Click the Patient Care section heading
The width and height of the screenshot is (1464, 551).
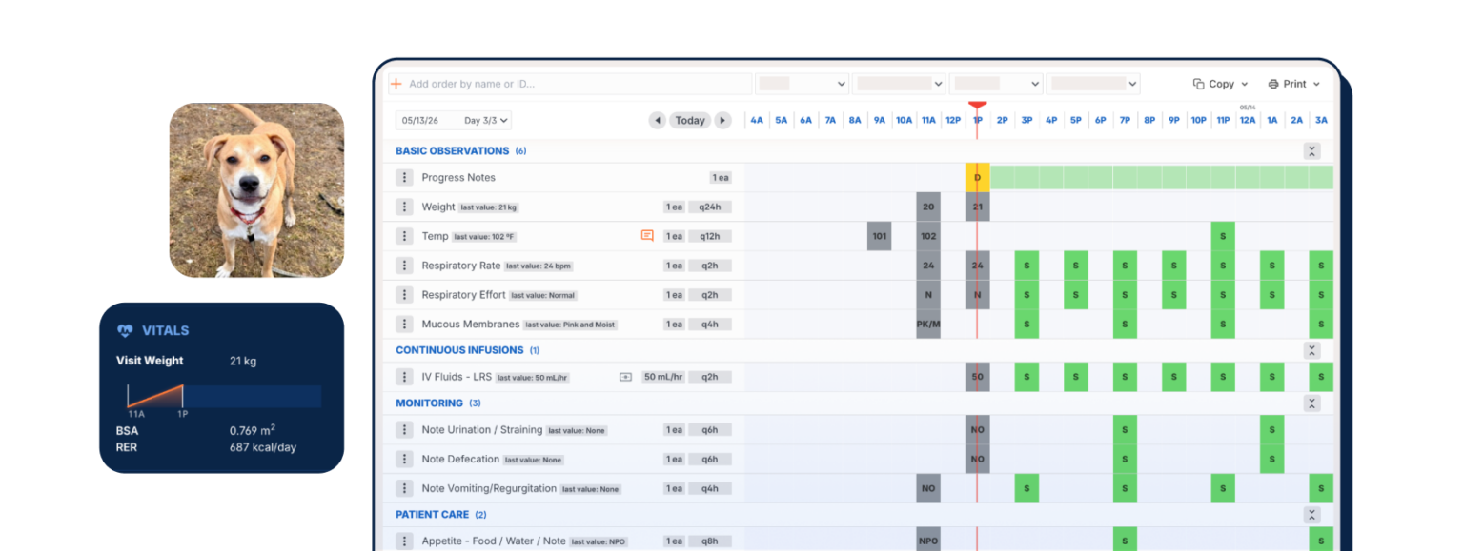pos(433,515)
